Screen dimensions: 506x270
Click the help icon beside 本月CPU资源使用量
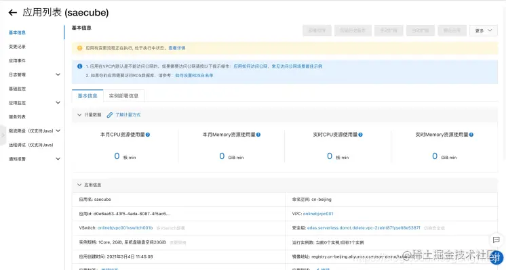click(x=148, y=135)
